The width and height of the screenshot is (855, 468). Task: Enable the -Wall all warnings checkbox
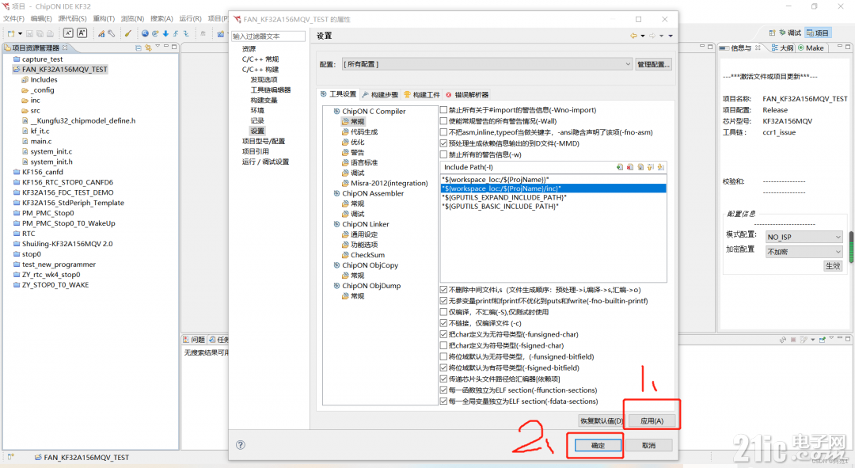click(x=444, y=121)
